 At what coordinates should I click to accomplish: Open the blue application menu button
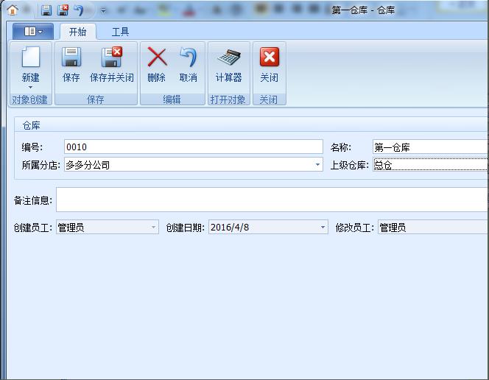click(33, 32)
